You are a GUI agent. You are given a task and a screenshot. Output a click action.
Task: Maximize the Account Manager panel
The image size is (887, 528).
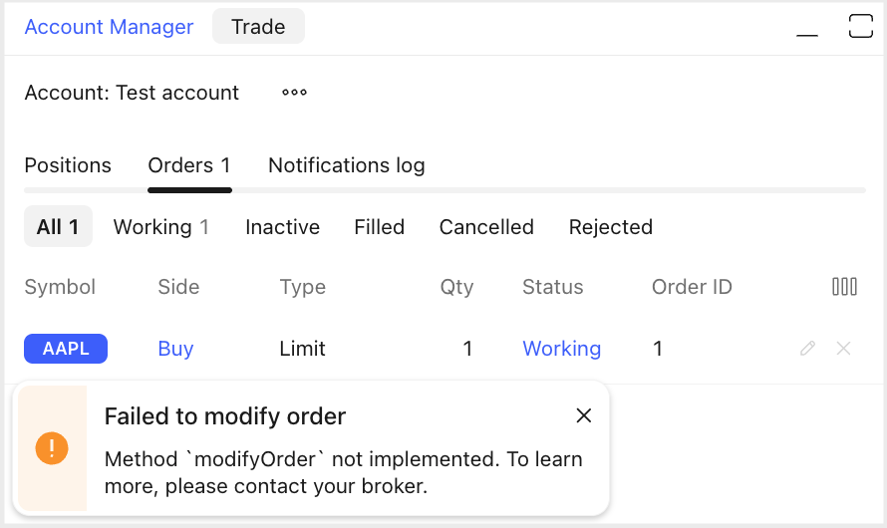860,27
